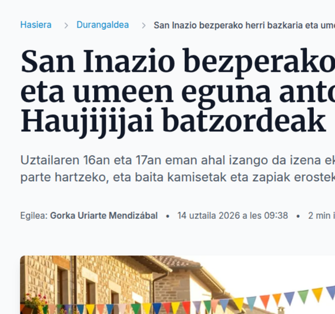Click the chevron separator after Durangaldea
This screenshot has height=314, width=335.
pyautogui.click(x=144, y=26)
